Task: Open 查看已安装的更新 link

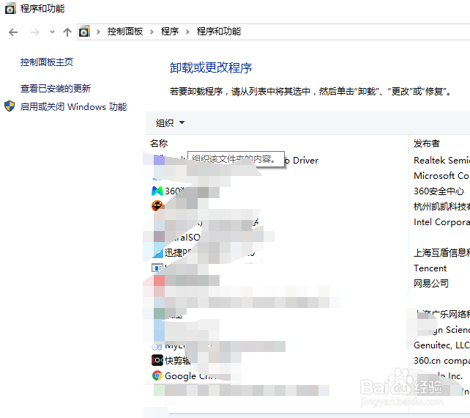Action: tap(56, 88)
